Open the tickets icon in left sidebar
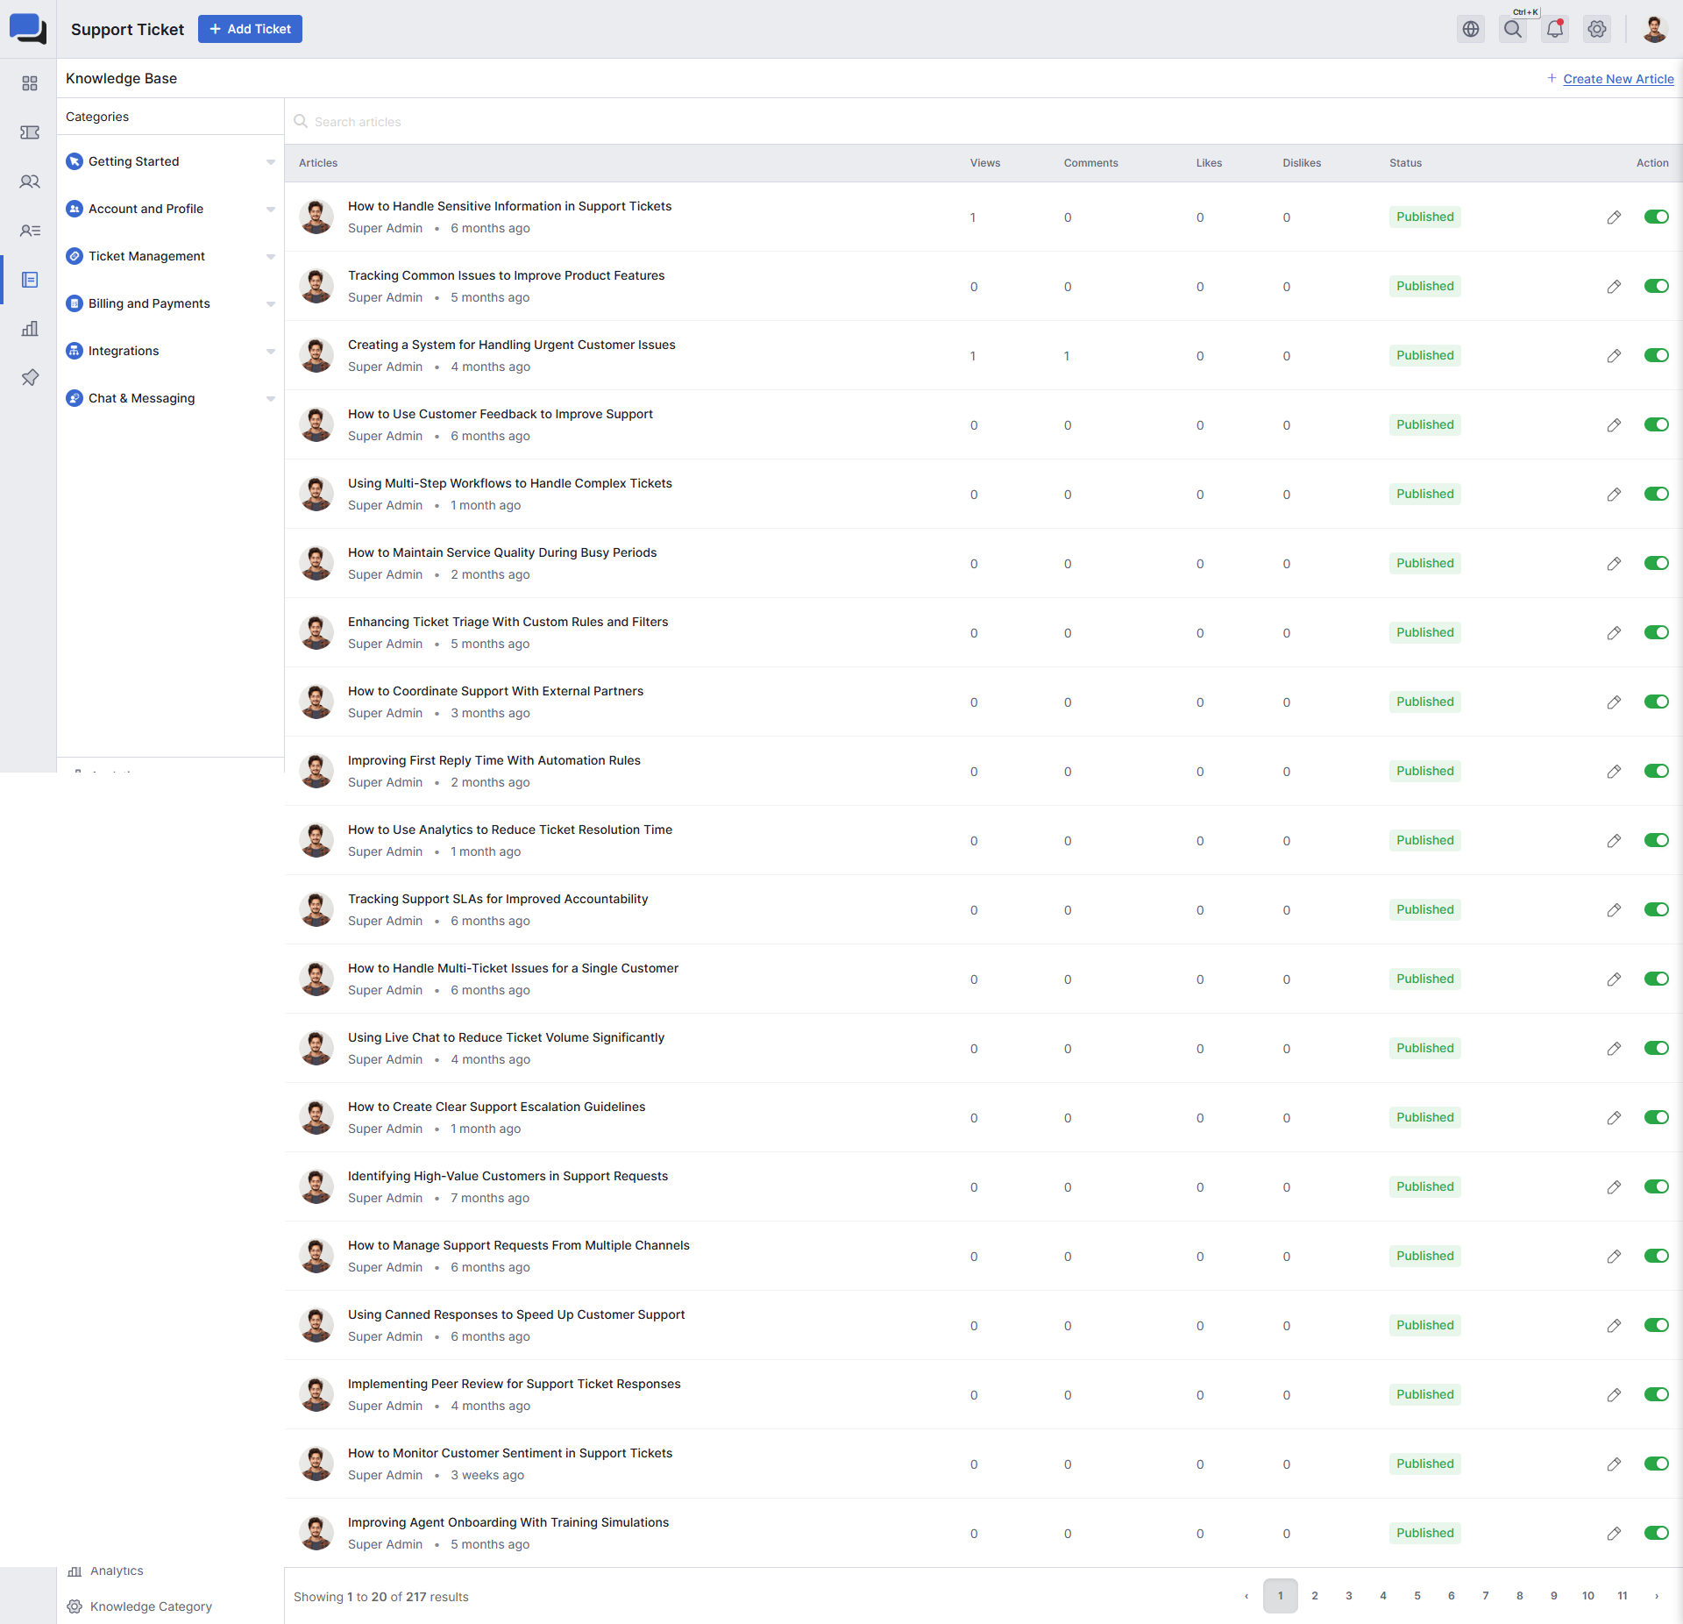This screenshot has width=1683, height=1624. point(30,132)
